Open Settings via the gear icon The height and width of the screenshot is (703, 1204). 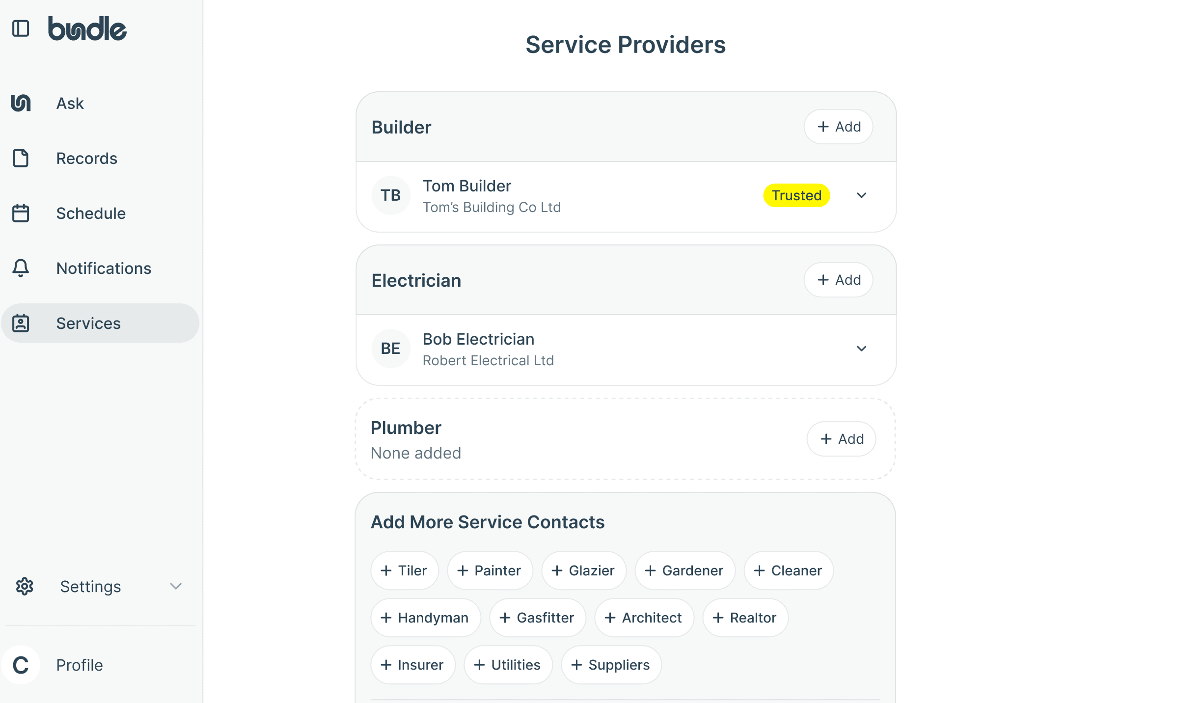tap(25, 587)
